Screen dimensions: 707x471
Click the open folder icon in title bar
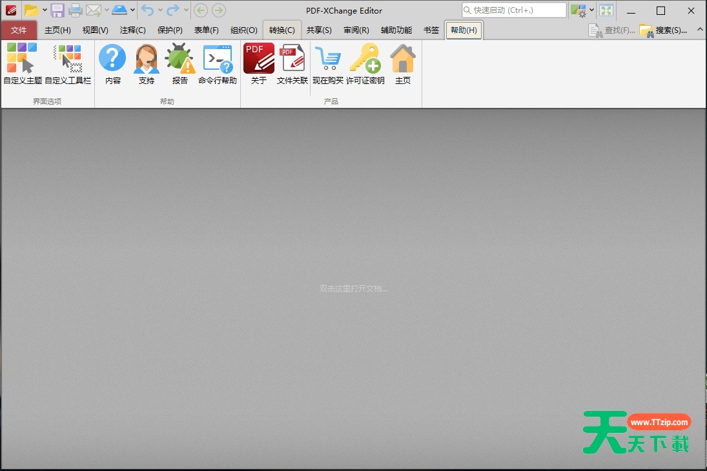tap(30, 10)
